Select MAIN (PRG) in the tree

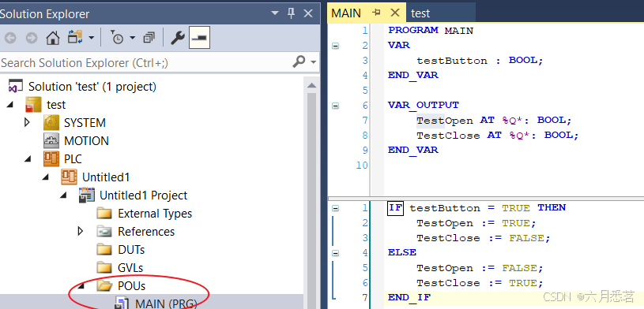[x=167, y=303]
